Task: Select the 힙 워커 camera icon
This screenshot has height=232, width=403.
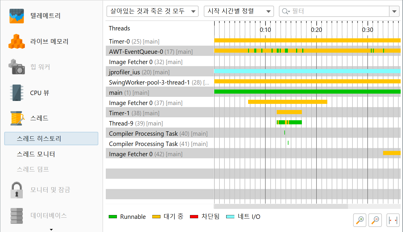Action: click(x=16, y=67)
